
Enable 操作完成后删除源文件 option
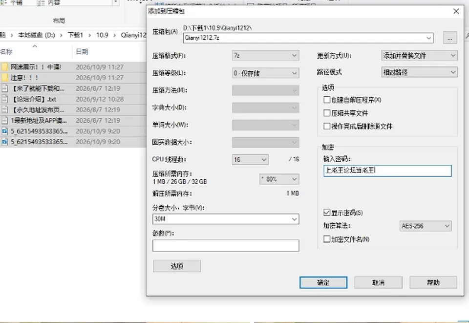327,126
